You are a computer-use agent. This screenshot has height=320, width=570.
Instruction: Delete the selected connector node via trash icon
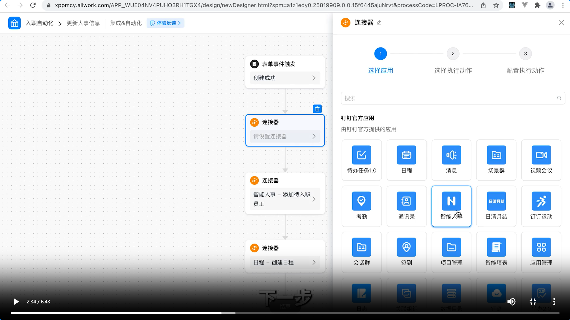click(317, 109)
